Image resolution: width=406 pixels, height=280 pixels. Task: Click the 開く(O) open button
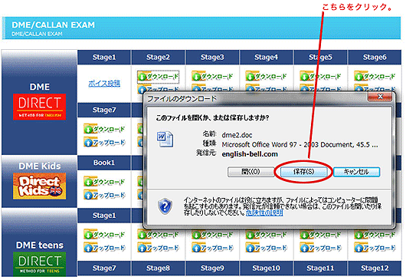tap(250, 172)
